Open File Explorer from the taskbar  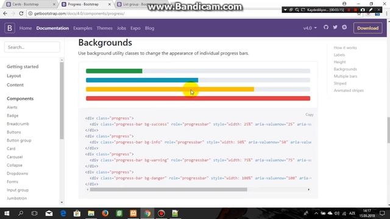tap(91, 214)
